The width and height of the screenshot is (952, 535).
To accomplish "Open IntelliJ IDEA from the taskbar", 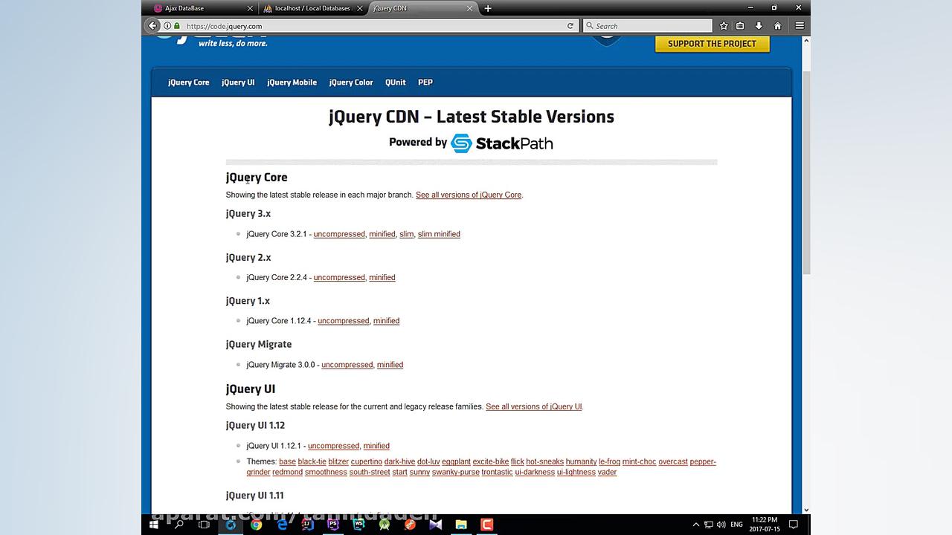I will tap(307, 525).
